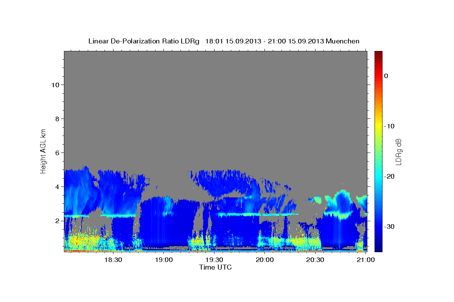Click the LDRg dB colorbar title
Screen dimensions: 454x302
pyautogui.click(x=398, y=151)
